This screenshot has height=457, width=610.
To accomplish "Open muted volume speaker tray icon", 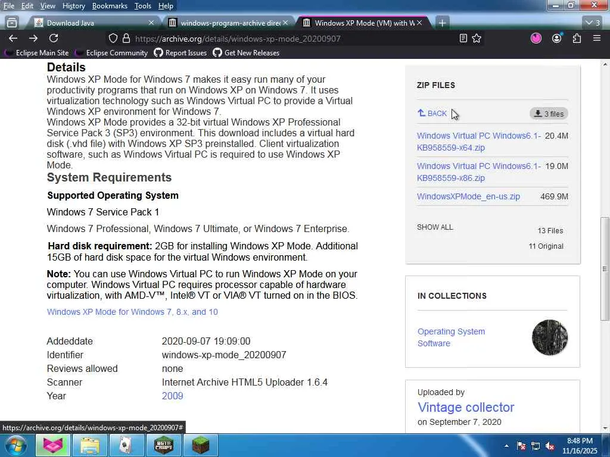I will [x=550, y=446].
